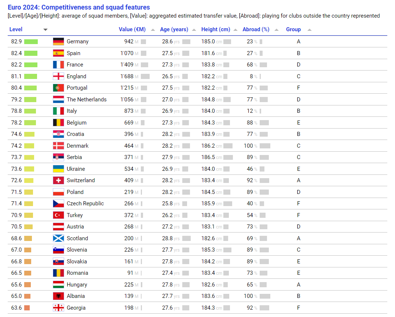This screenshot has height=317, width=395.
Task: Click the Italy flag icon
Action: point(58,111)
